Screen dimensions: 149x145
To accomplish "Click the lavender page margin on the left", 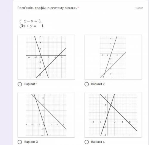I will [x=6, y=72].
